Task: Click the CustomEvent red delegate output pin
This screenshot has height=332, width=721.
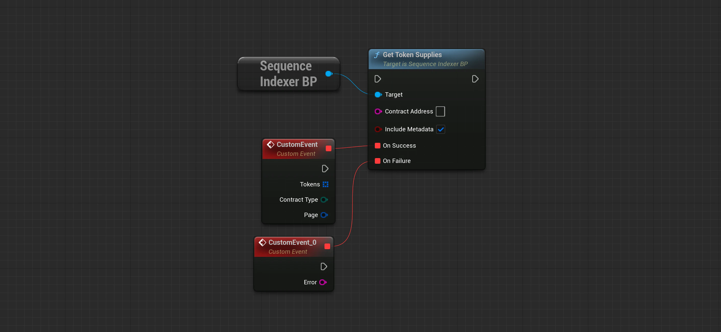Action: pos(329,148)
